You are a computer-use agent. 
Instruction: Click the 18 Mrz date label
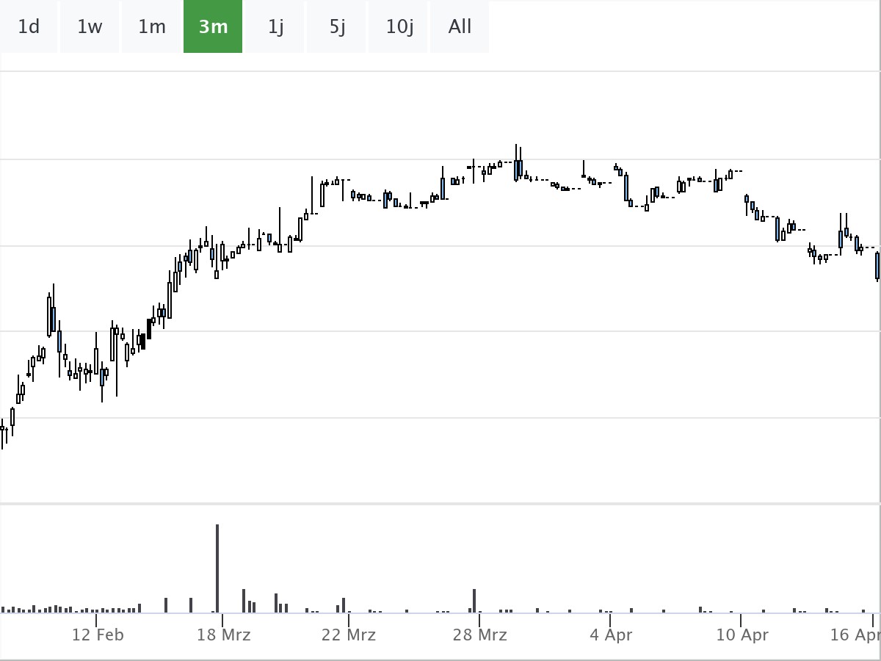coord(223,635)
